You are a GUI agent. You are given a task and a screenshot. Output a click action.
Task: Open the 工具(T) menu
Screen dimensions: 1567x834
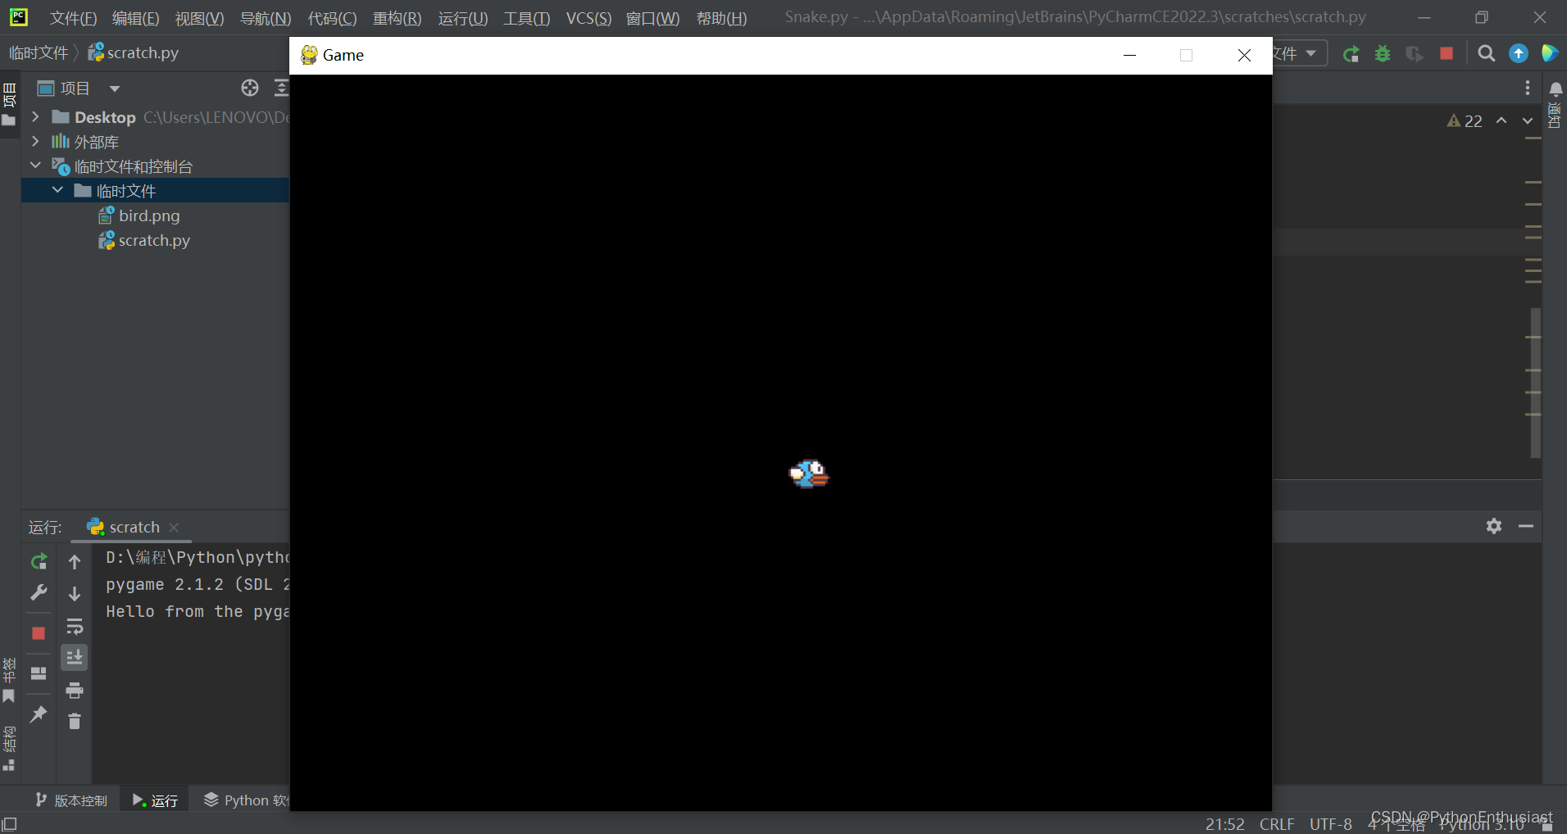pyautogui.click(x=526, y=18)
